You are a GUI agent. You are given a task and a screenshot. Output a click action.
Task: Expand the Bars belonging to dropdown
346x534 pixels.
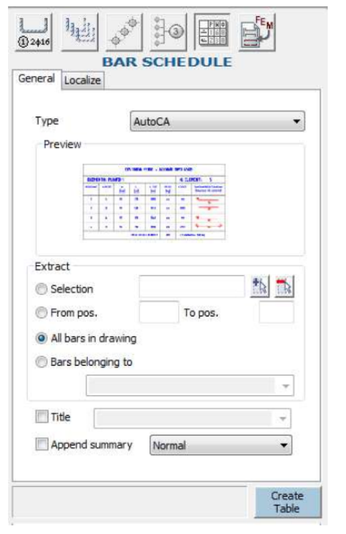[x=190, y=386]
